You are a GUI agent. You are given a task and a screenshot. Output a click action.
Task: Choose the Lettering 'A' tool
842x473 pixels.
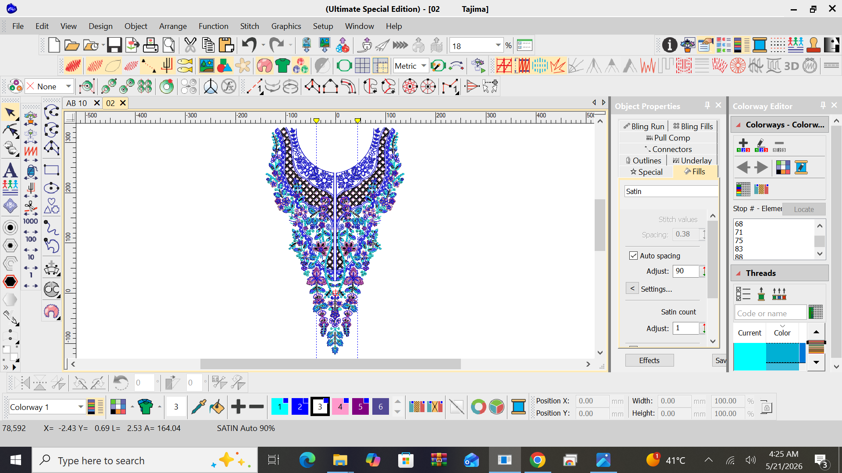point(10,170)
